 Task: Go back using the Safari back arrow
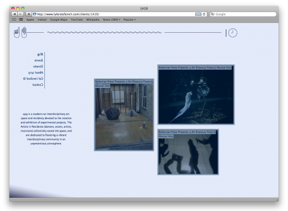[x=14, y=14]
